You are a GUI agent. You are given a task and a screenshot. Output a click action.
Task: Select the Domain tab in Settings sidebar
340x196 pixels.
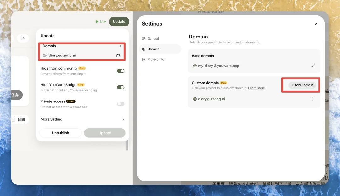coord(153,49)
